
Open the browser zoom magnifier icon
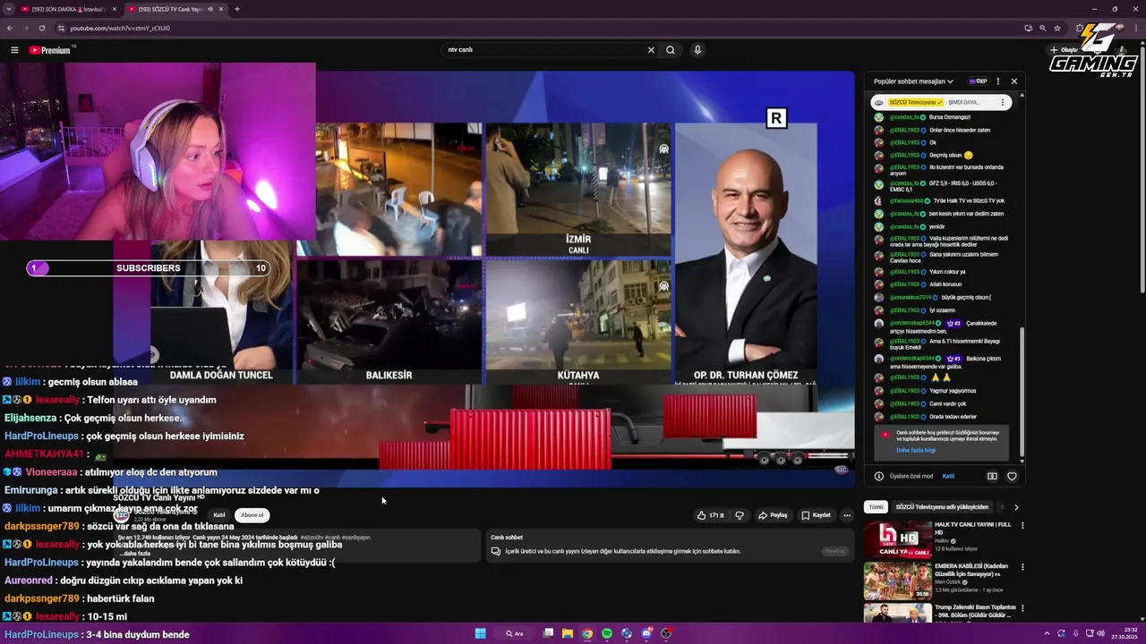tap(1043, 28)
